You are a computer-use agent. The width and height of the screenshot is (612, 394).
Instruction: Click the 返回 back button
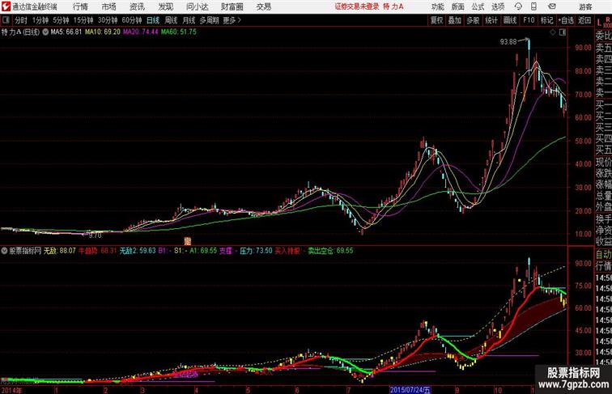584,20
